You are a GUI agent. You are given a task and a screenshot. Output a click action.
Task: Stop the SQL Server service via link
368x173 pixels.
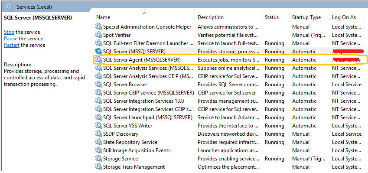[9, 32]
